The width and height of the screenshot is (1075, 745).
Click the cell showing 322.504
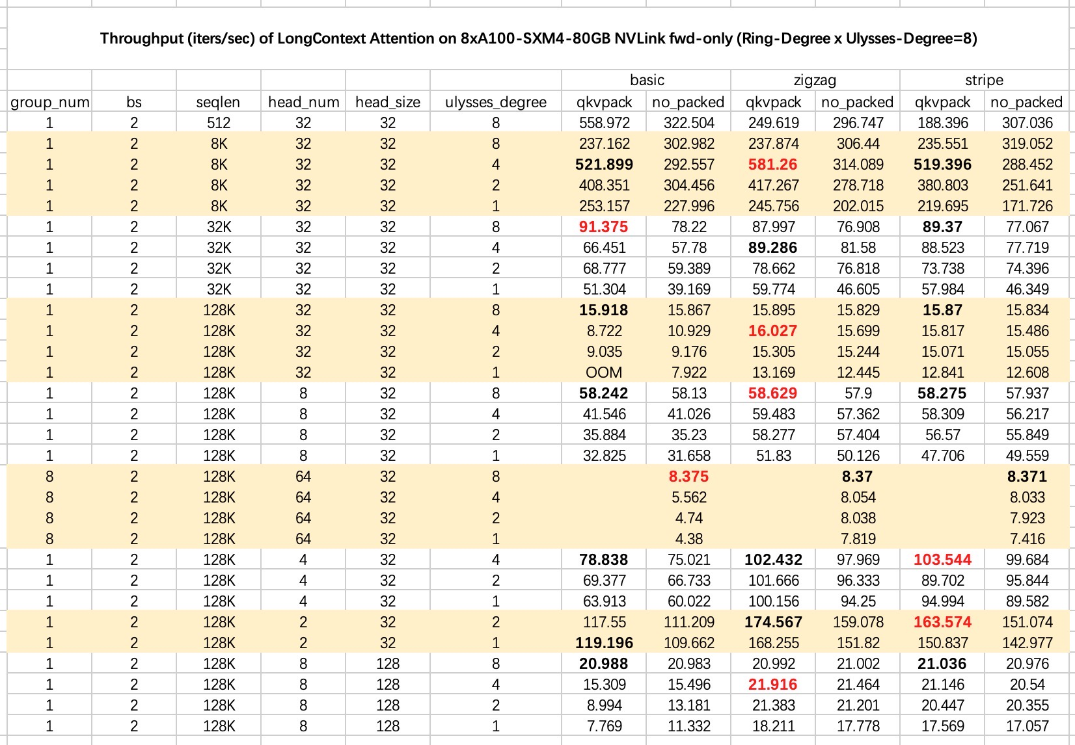[x=688, y=123]
